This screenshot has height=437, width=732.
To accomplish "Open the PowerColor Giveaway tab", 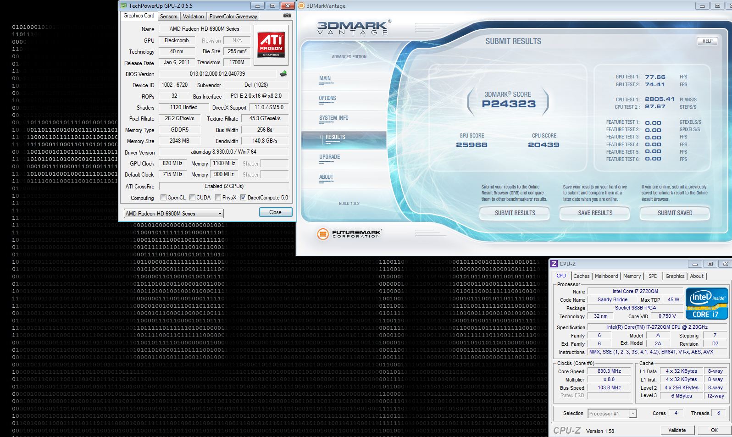I will click(233, 17).
